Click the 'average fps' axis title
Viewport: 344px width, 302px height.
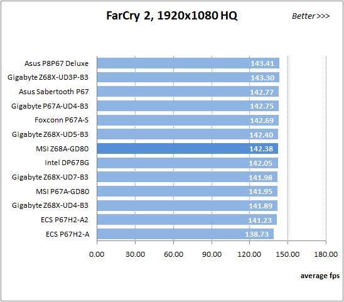[x=320, y=276]
